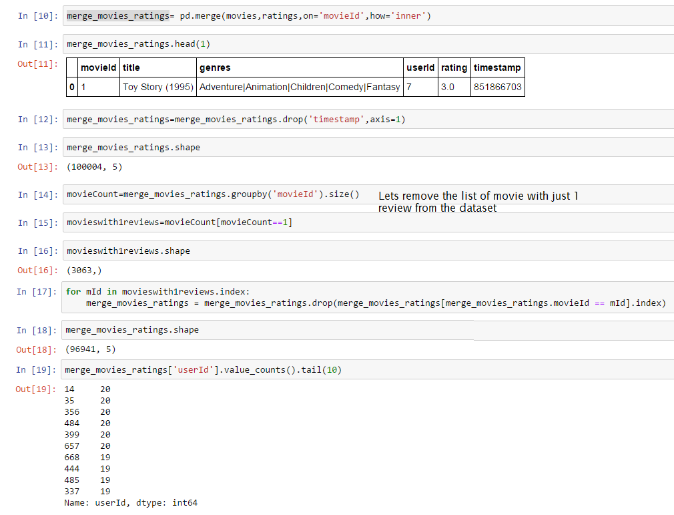Click the Out[11] output prompt
674x515 pixels.
pos(37,63)
